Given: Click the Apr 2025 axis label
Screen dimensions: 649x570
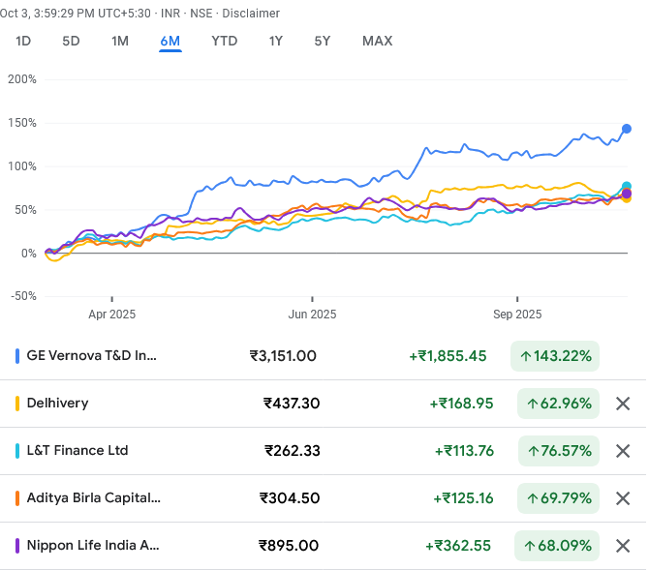Looking at the screenshot, I should point(111,315).
